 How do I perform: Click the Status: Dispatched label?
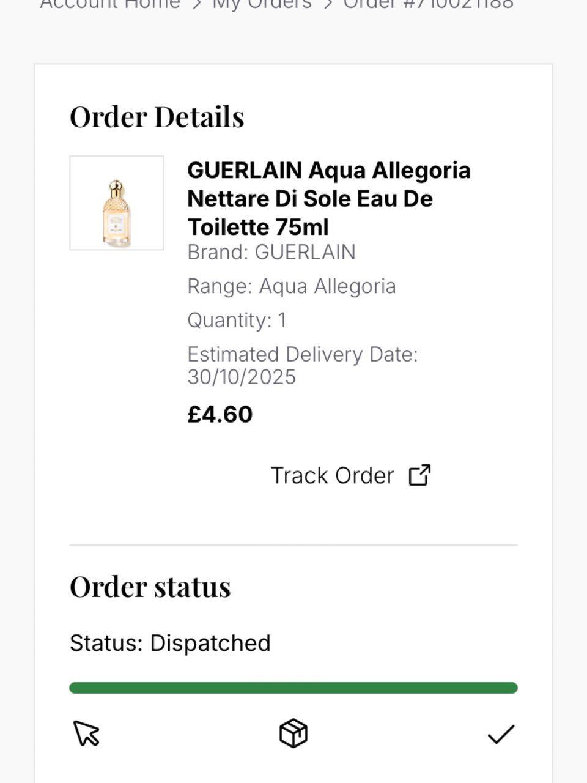pyautogui.click(x=170, y=643)
